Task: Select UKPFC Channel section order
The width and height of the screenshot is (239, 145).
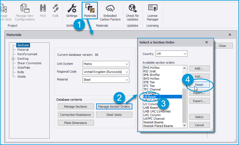Action: click(x=154, y=119)
